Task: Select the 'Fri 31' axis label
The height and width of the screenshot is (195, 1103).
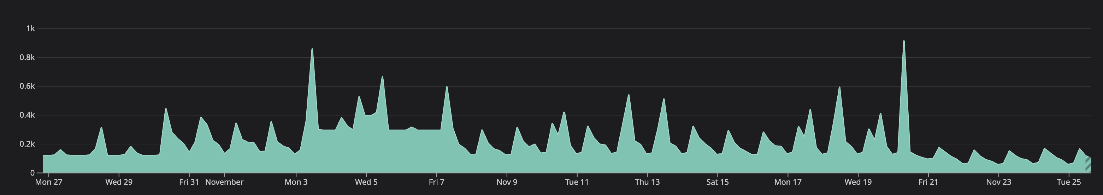Action: 189,182
